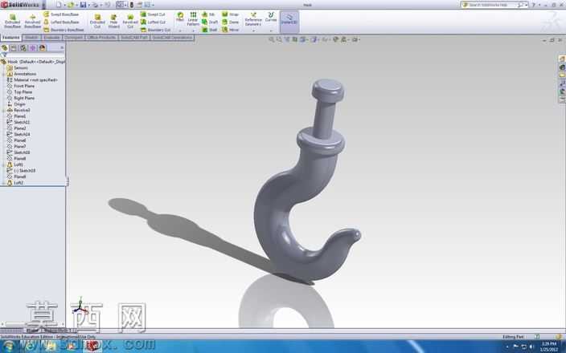The width and height of the screenshot is (566, 353).
Task: Switch to the Office Products tab
Action: [101, 38]
